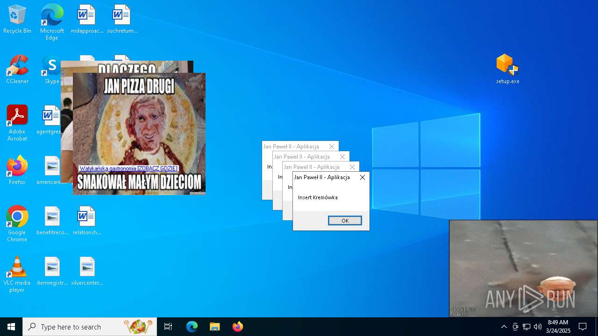Launch CCleaner from the desktop
Screen dimensions: 598x336
tap(17, 70)
